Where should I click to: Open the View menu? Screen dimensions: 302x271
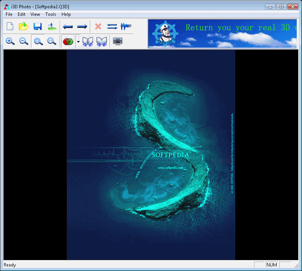(x=35, y=14)
